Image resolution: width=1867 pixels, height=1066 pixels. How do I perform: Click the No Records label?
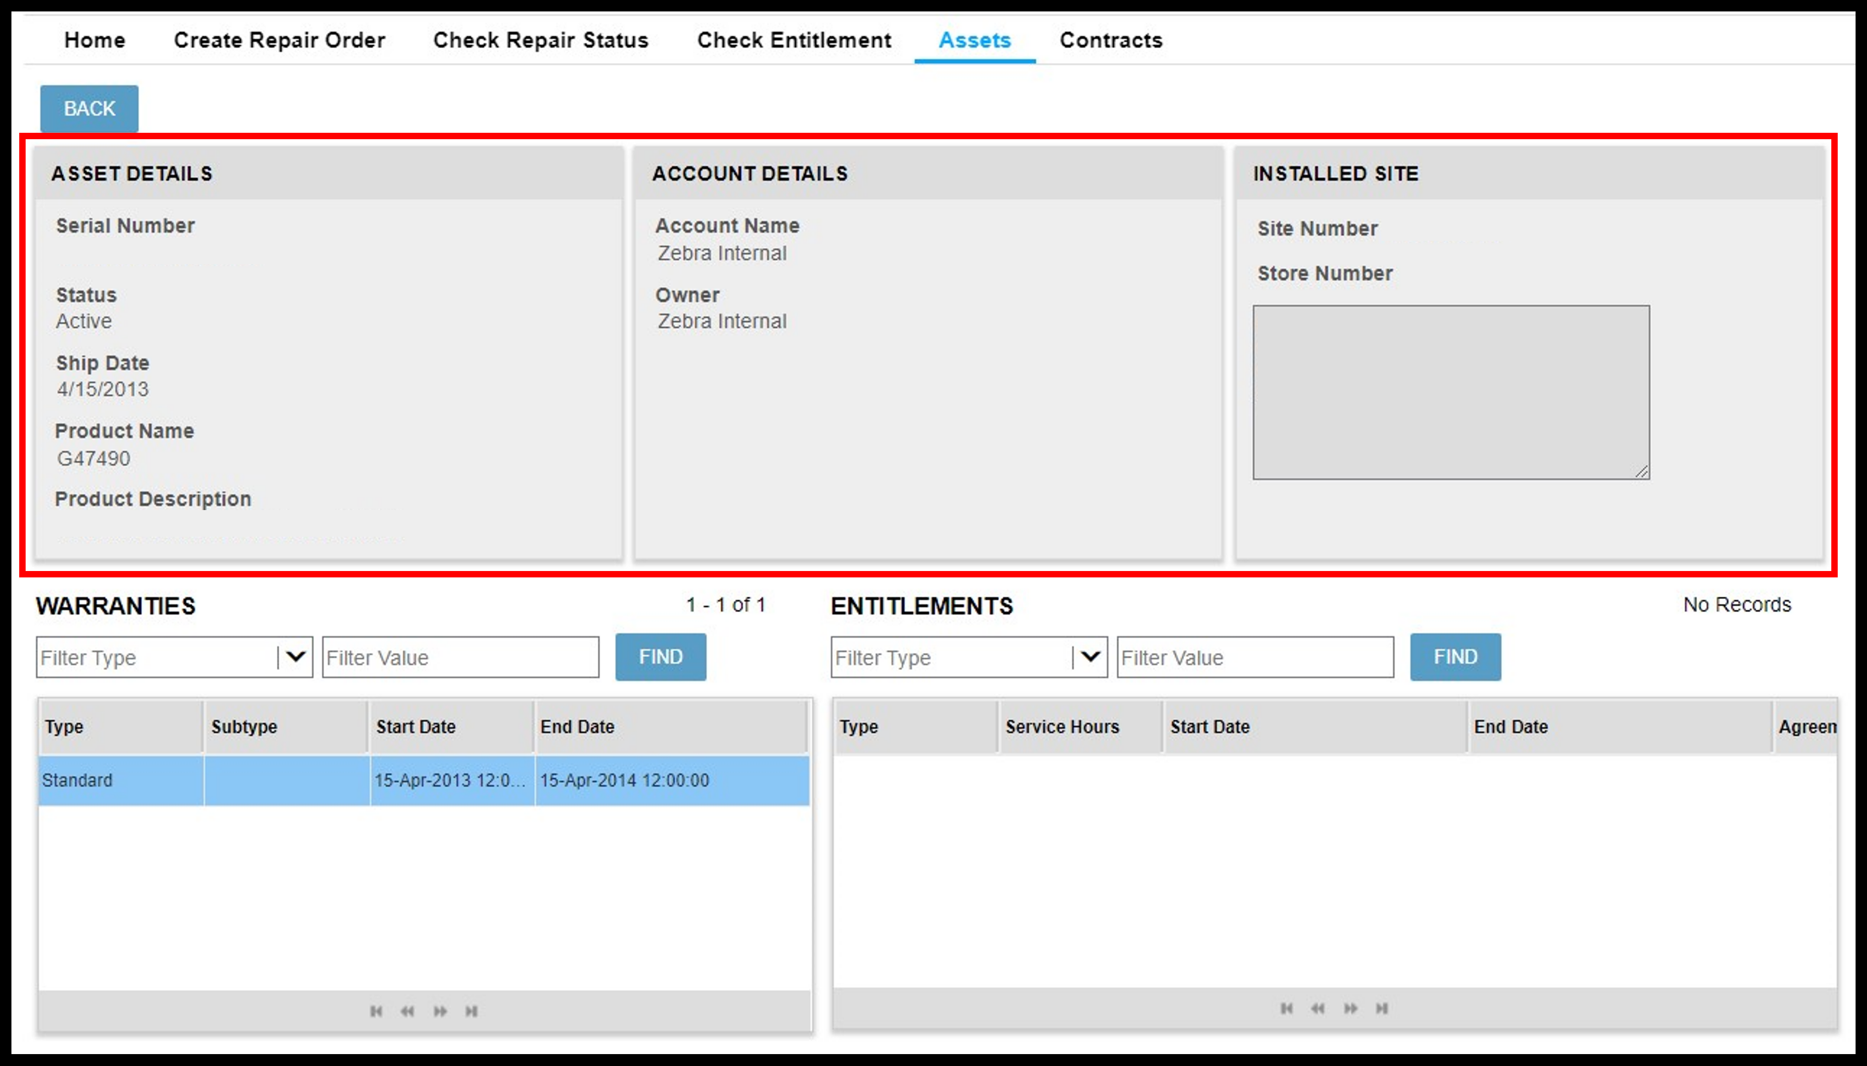coord(1737,605)
